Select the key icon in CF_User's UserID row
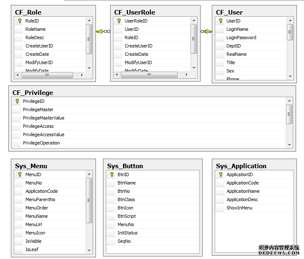Viewport: 304px width, 259px height. pyautogui.click(x=221, y=21)
